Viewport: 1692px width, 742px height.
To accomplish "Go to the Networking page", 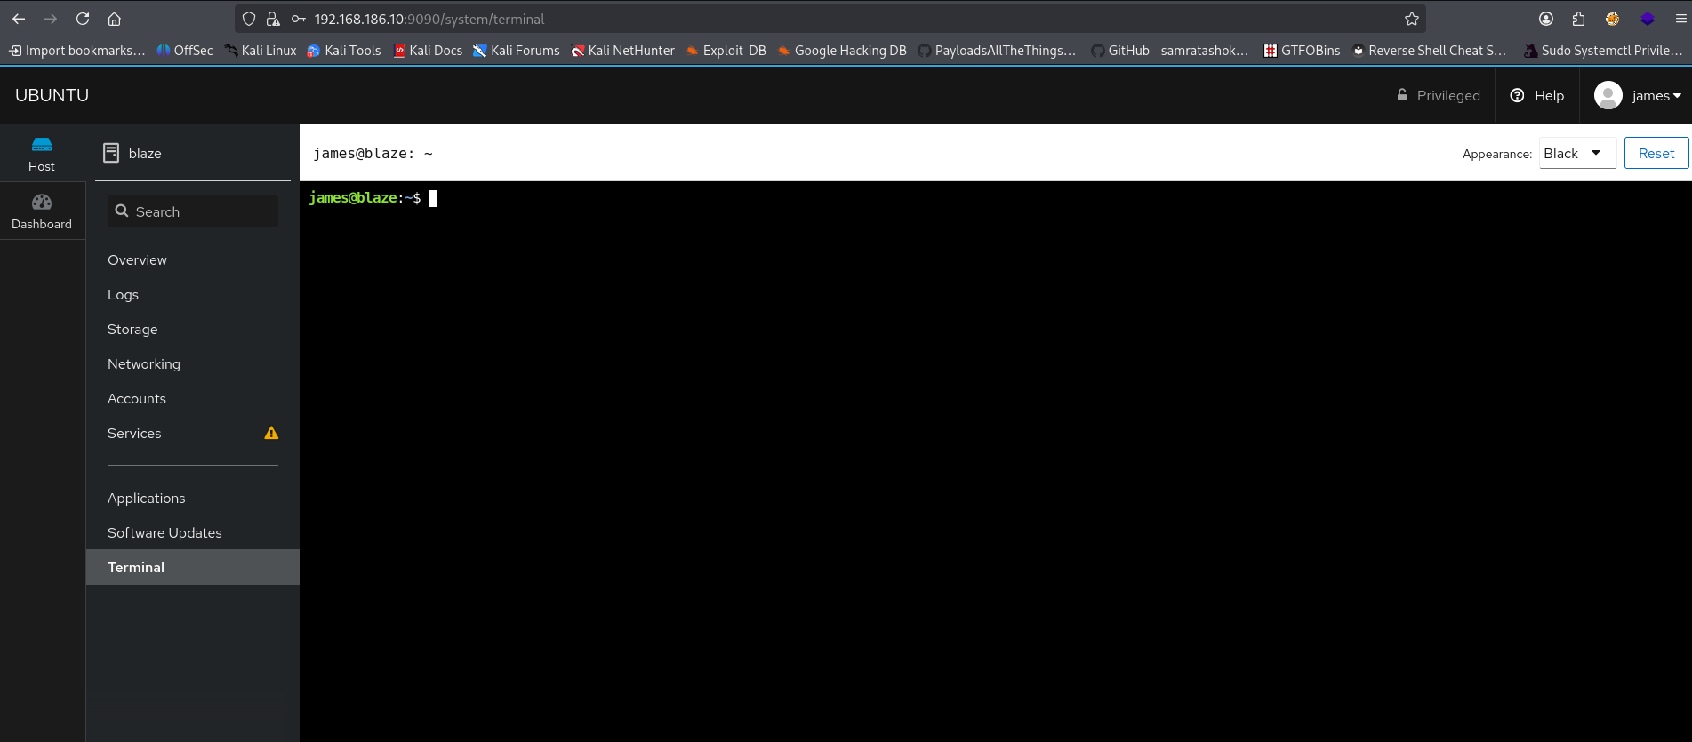I will tap(144, 364).
